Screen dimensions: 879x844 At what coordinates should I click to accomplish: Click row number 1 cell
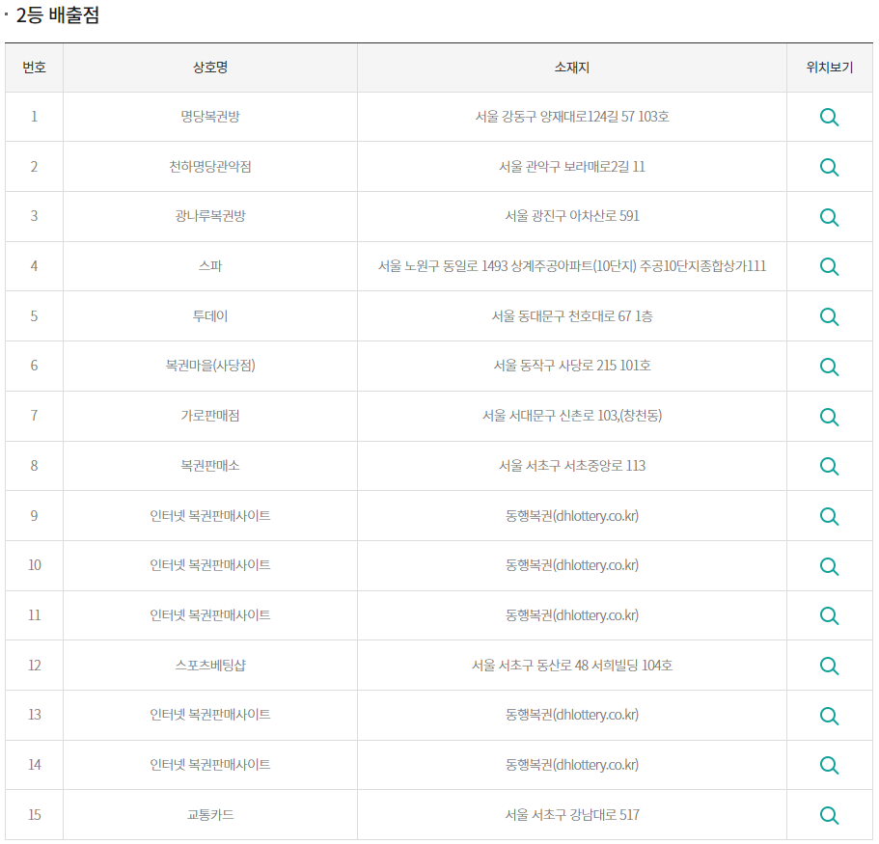[34, 117]
